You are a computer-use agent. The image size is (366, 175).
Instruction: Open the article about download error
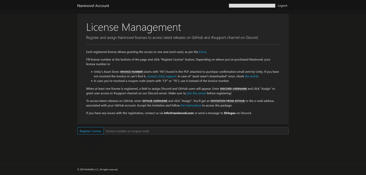click(x=251, y=76)
